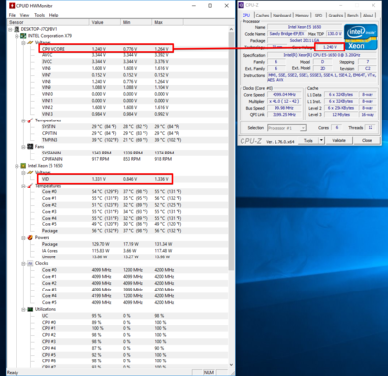Minimize the HWMonitor window

pos(194,6)
